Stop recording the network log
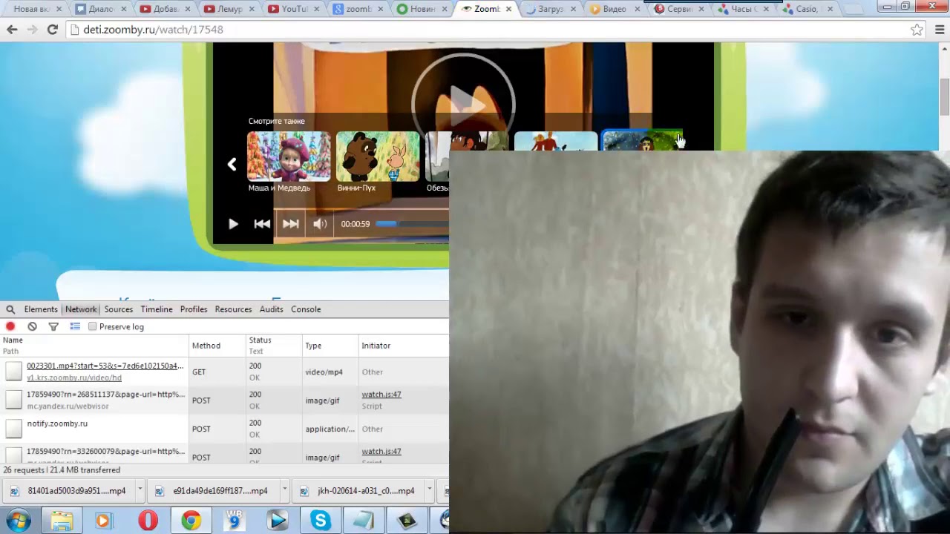The height and width of the screenshot is (534, 950). tap(10, 326)
